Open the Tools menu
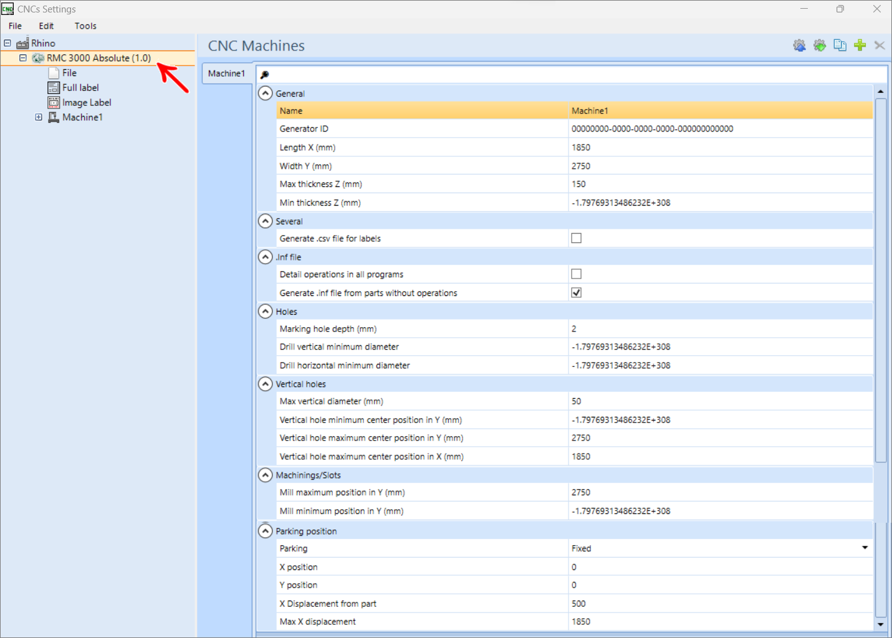 [85, 26]
